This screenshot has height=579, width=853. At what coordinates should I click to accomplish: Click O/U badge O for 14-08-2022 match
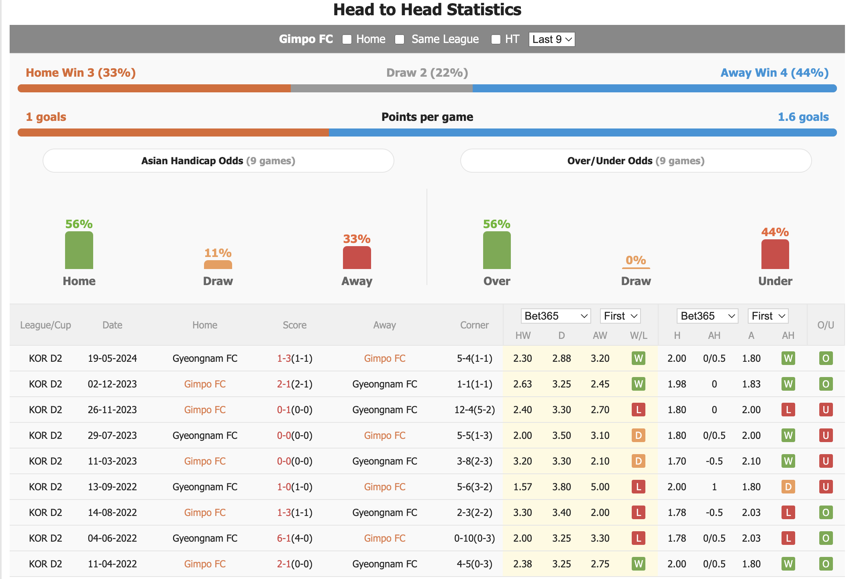point(826,512)
